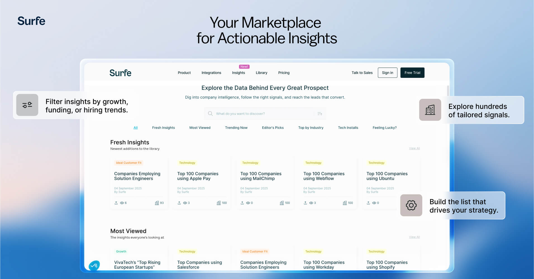Screen dimensions: 534x279
Task: Click views eye icon on Apple Pay card
Action: pos(185,203)
